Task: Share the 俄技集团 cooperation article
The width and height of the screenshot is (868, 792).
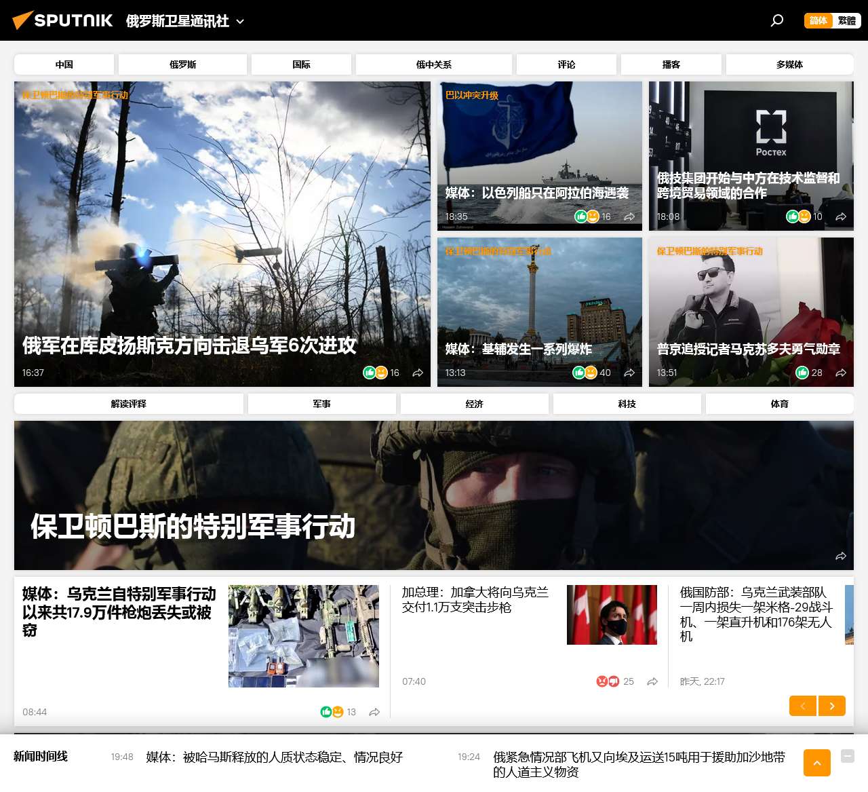Action: pos(842,216)
